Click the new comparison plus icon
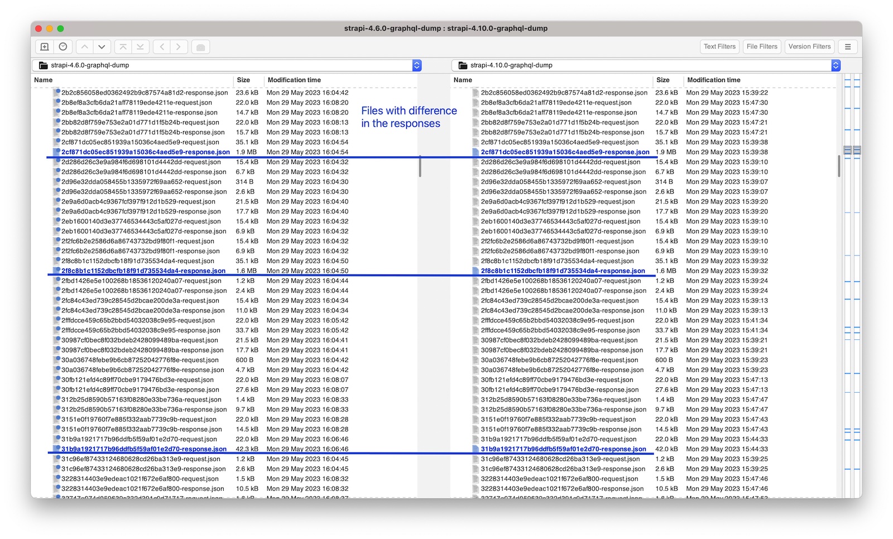The width and height of the screenshot is (893, 539). tap(45, 47)
